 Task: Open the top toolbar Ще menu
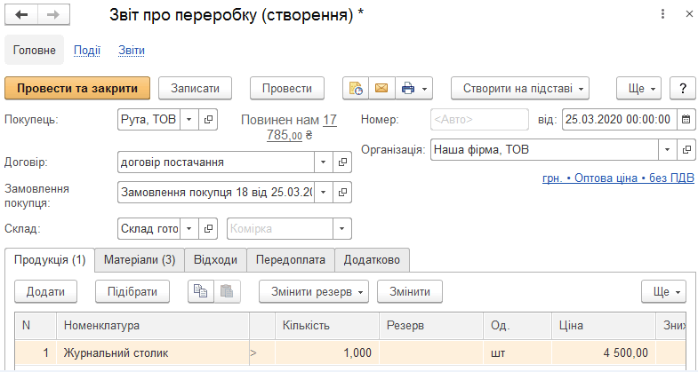[638, 89]
